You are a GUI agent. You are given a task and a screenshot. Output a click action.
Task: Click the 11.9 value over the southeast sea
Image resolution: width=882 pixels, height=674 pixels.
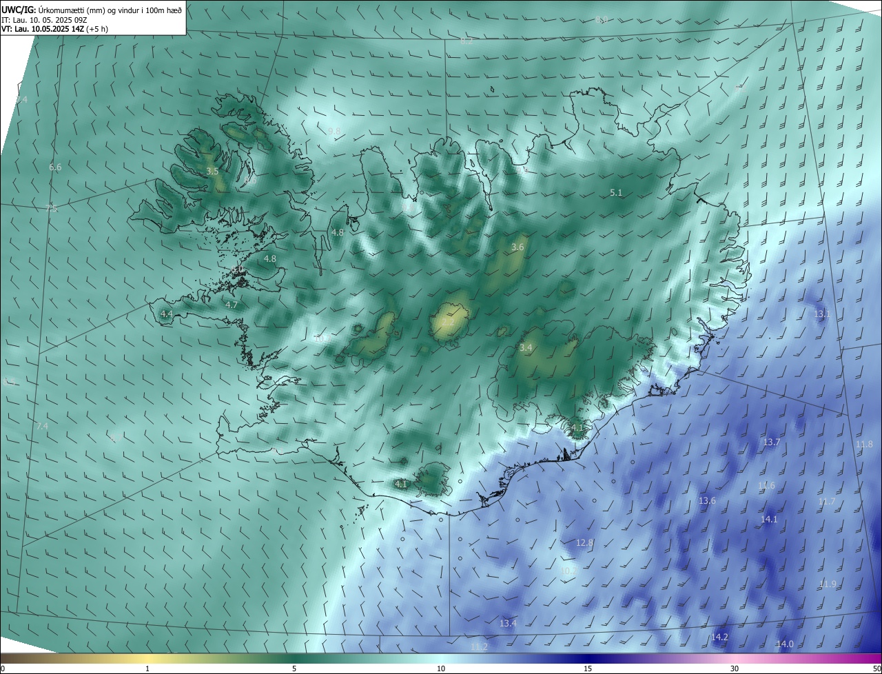click(828, 584)
